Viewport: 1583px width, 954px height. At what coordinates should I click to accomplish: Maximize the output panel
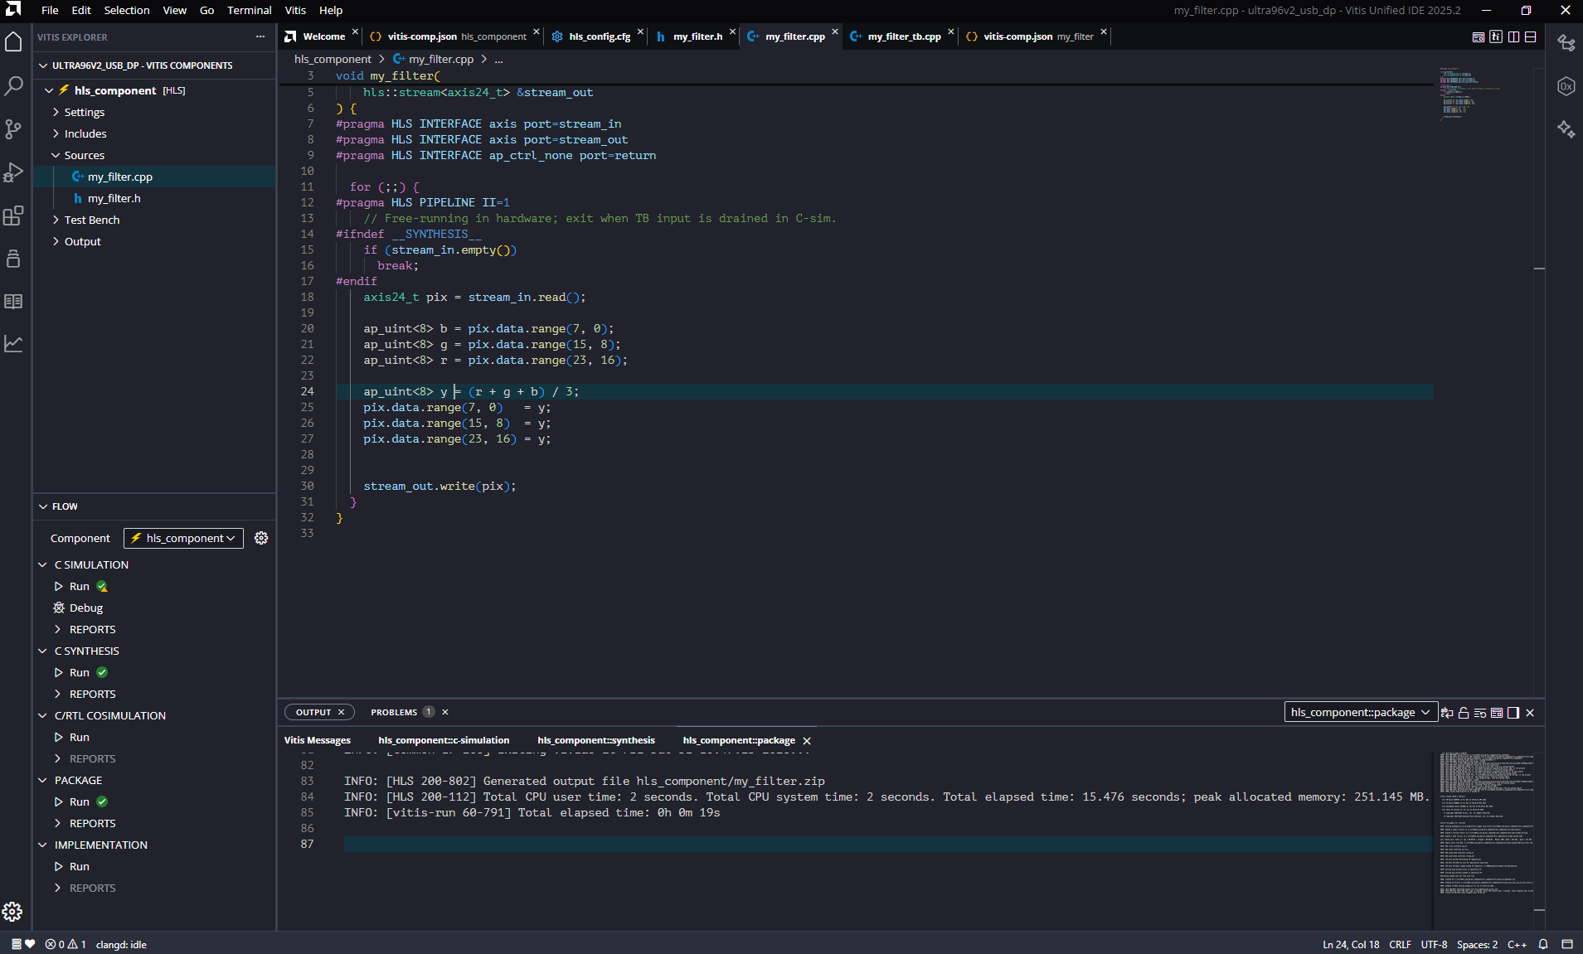point(1513,713)
